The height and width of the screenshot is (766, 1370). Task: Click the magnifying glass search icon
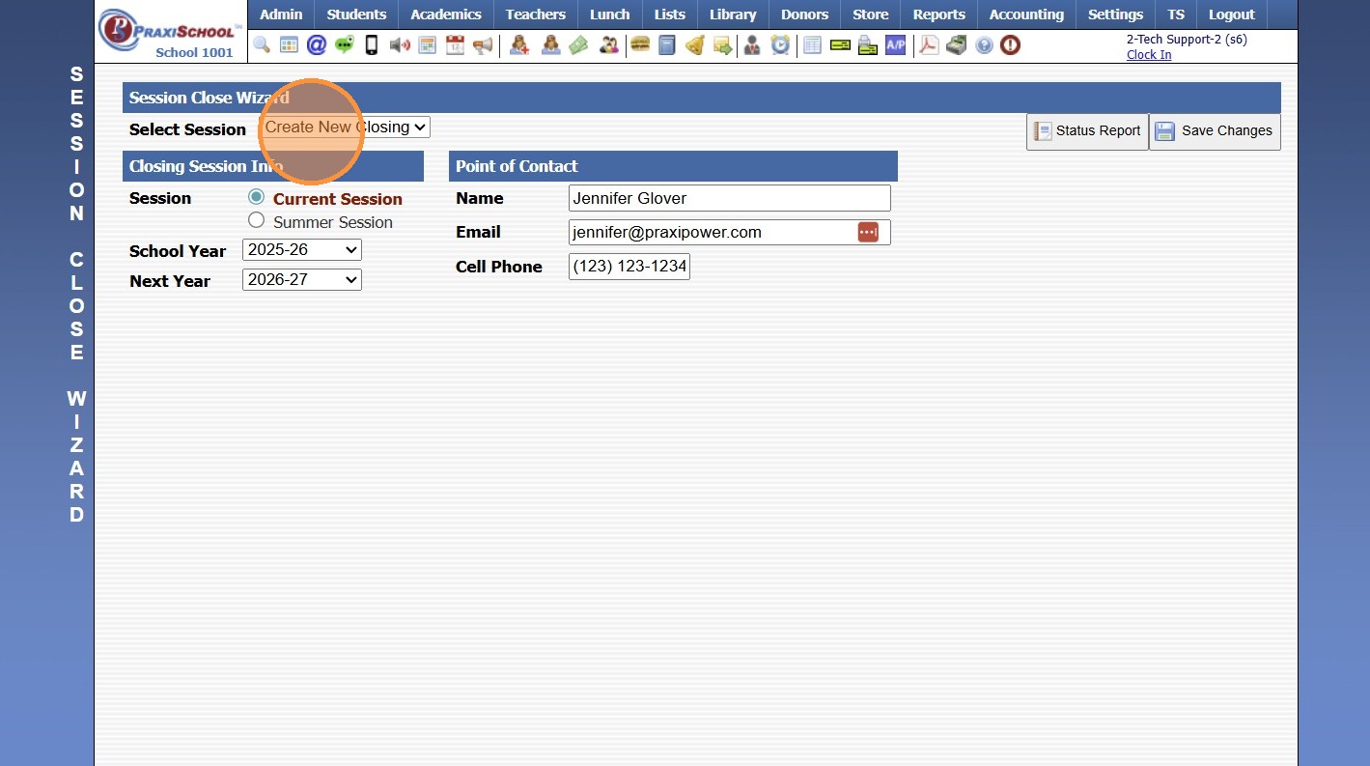(262, 45)
